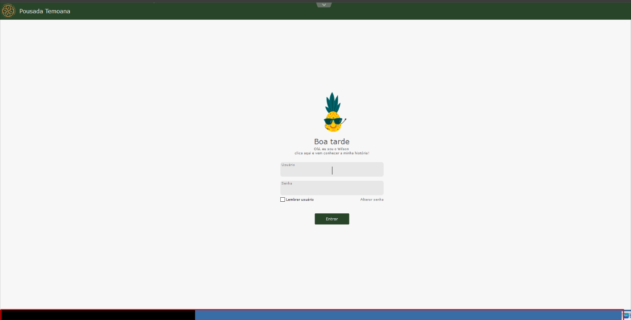631x320 pixels.
Task: Click the small icon in bottom-right corner
Action: pyautogui.click(x=627, y=315)
